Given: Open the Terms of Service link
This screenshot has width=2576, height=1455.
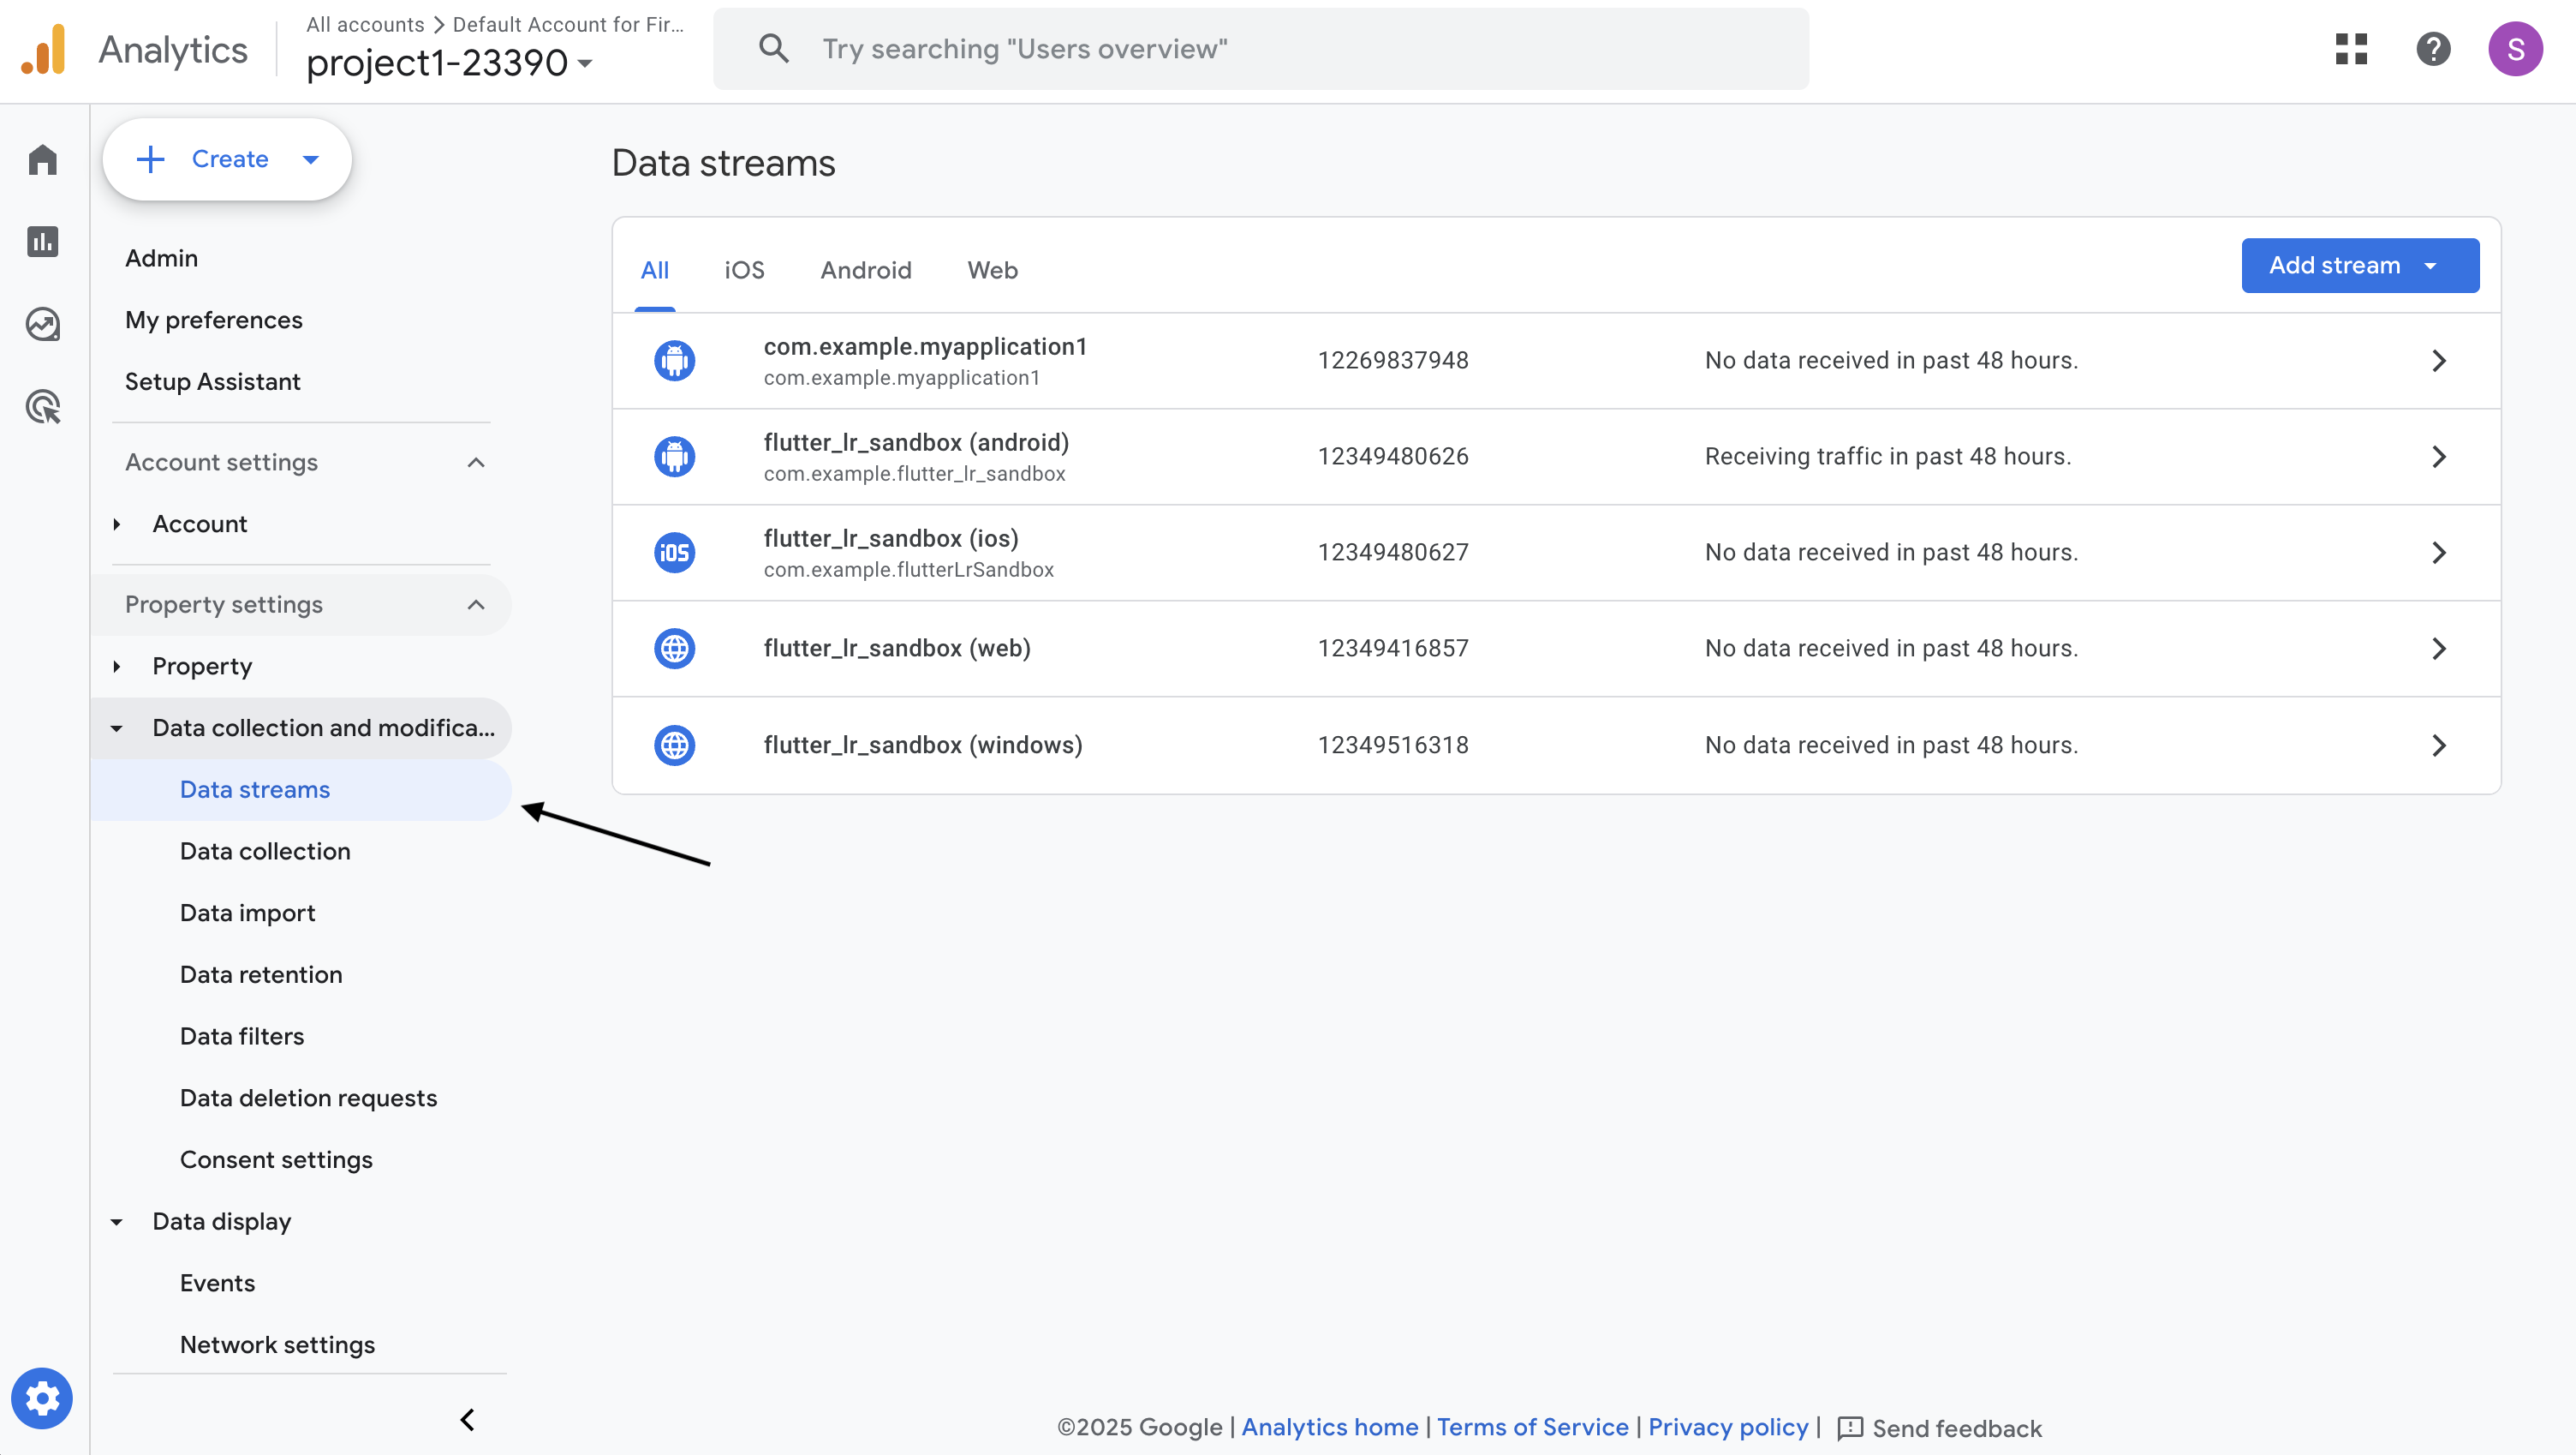Looking at the screenshot, I should (x=1534, y=1427).
